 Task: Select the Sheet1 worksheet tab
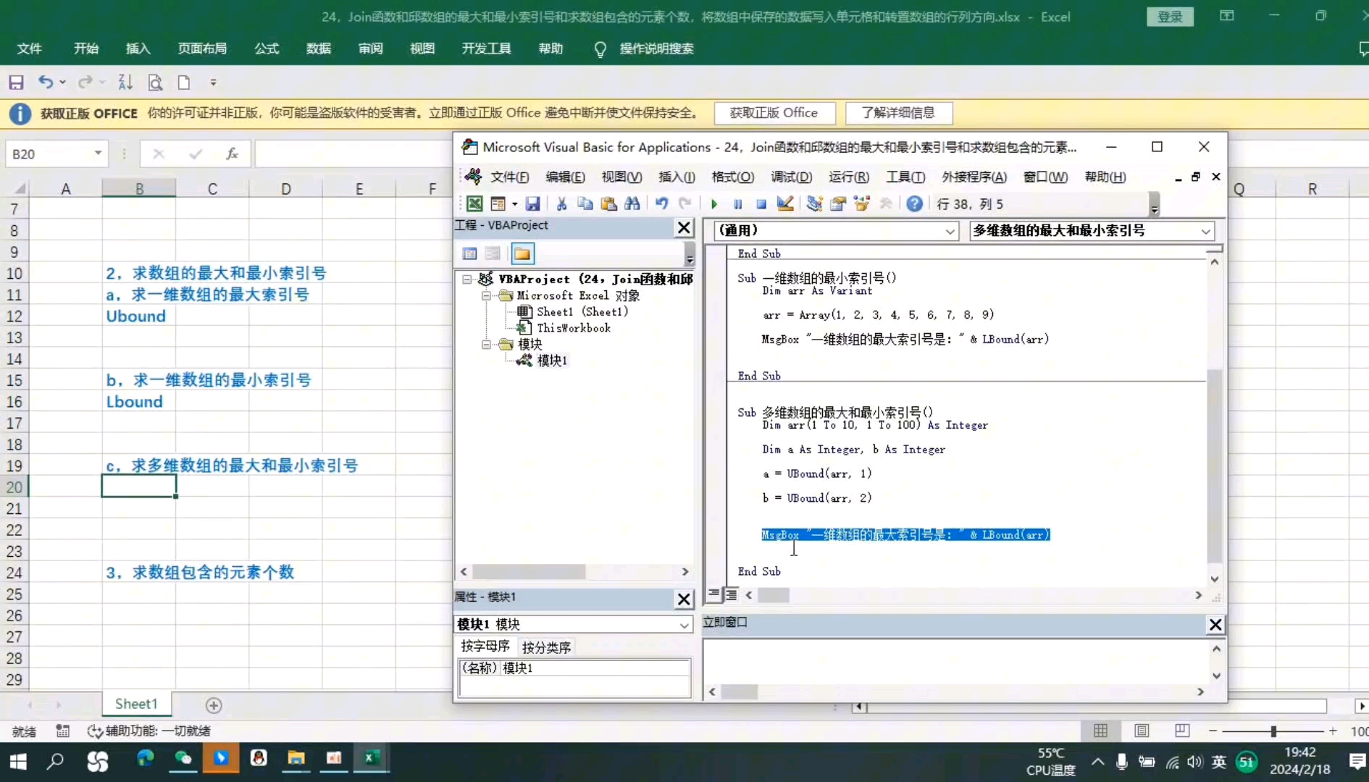click(x=135, y=703)
